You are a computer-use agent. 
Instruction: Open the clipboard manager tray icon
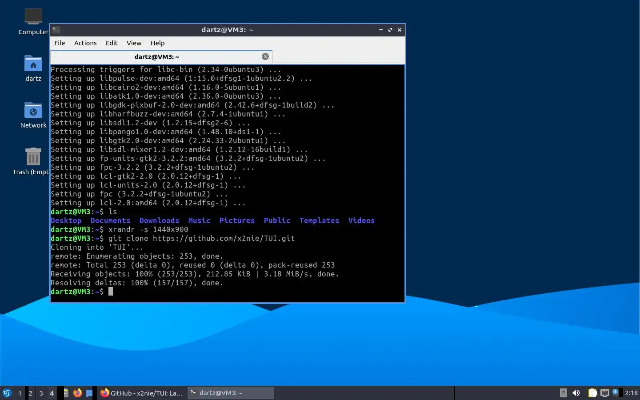(592, 393)
